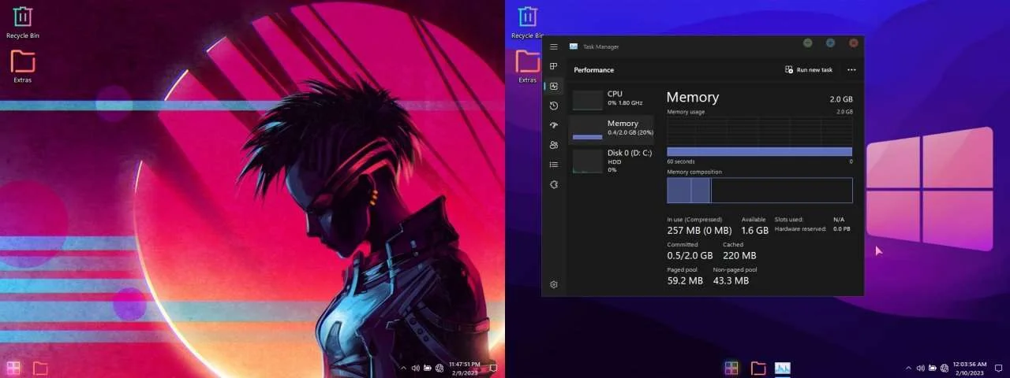The height and width of the screenshot is (378, 1010).
Task: Open the 12:03:56 AM clock flyout
Action: (x=971, y=368)
